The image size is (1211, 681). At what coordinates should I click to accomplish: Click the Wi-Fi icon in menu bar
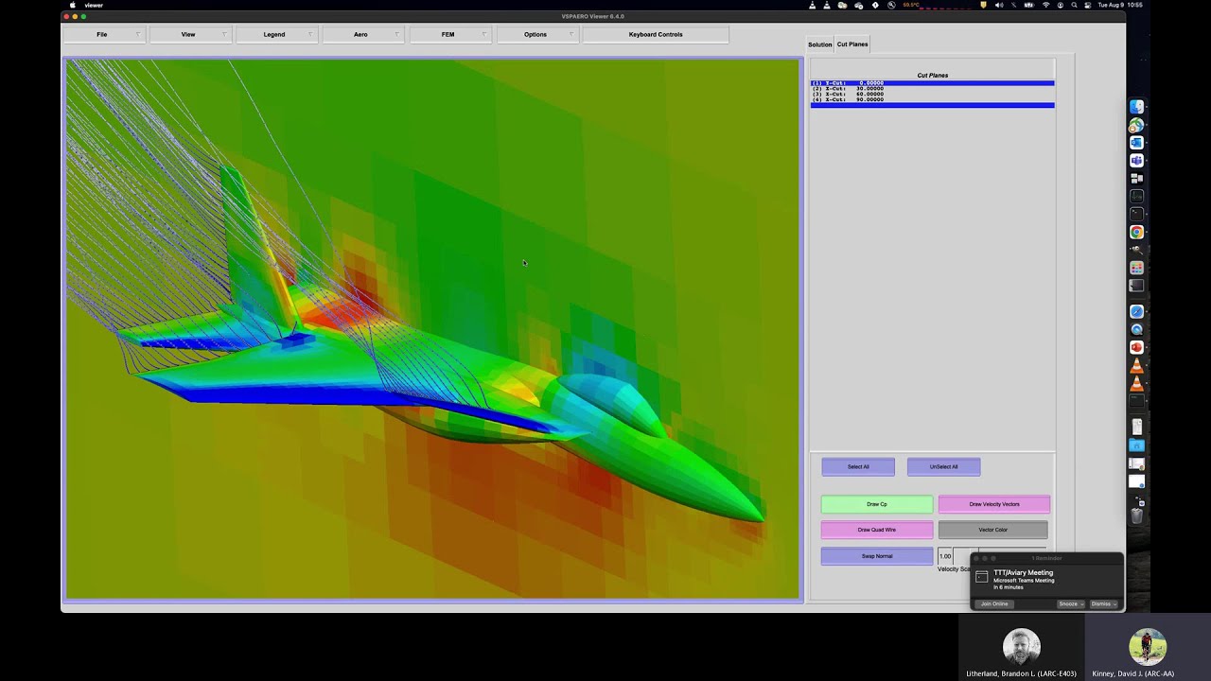1045,5
